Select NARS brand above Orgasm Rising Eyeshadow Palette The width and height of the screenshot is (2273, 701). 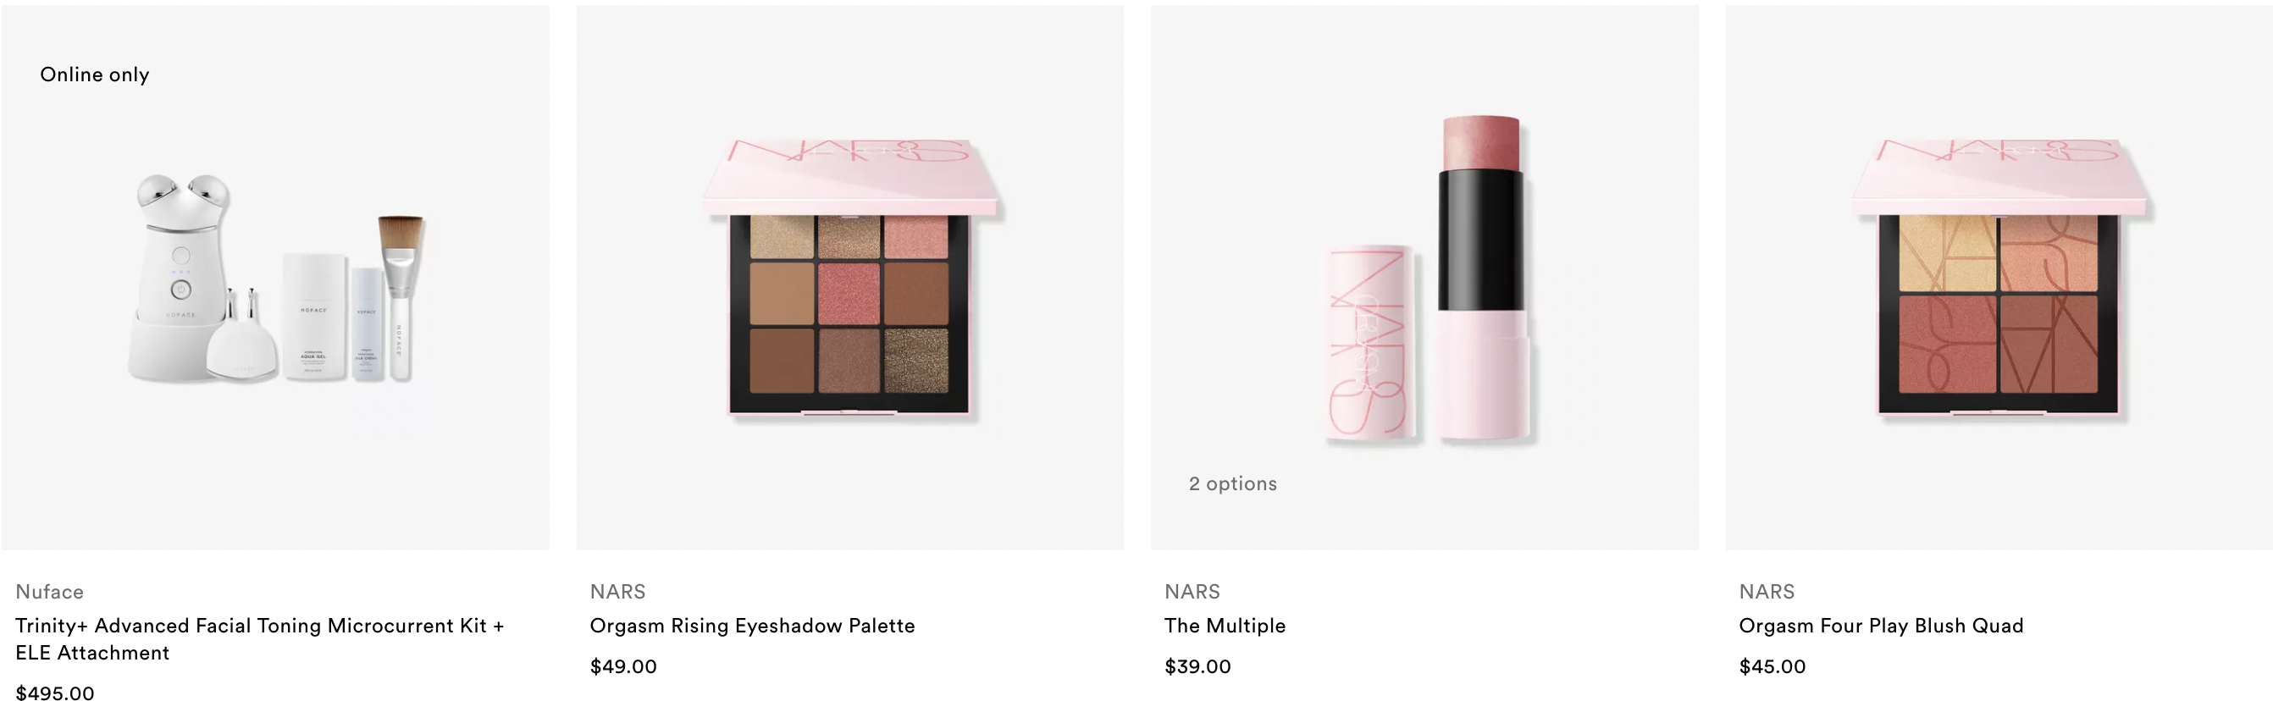click(x=617, y=592)
